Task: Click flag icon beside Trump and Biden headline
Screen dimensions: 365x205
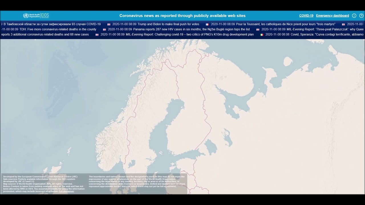Action: [109, 24]
